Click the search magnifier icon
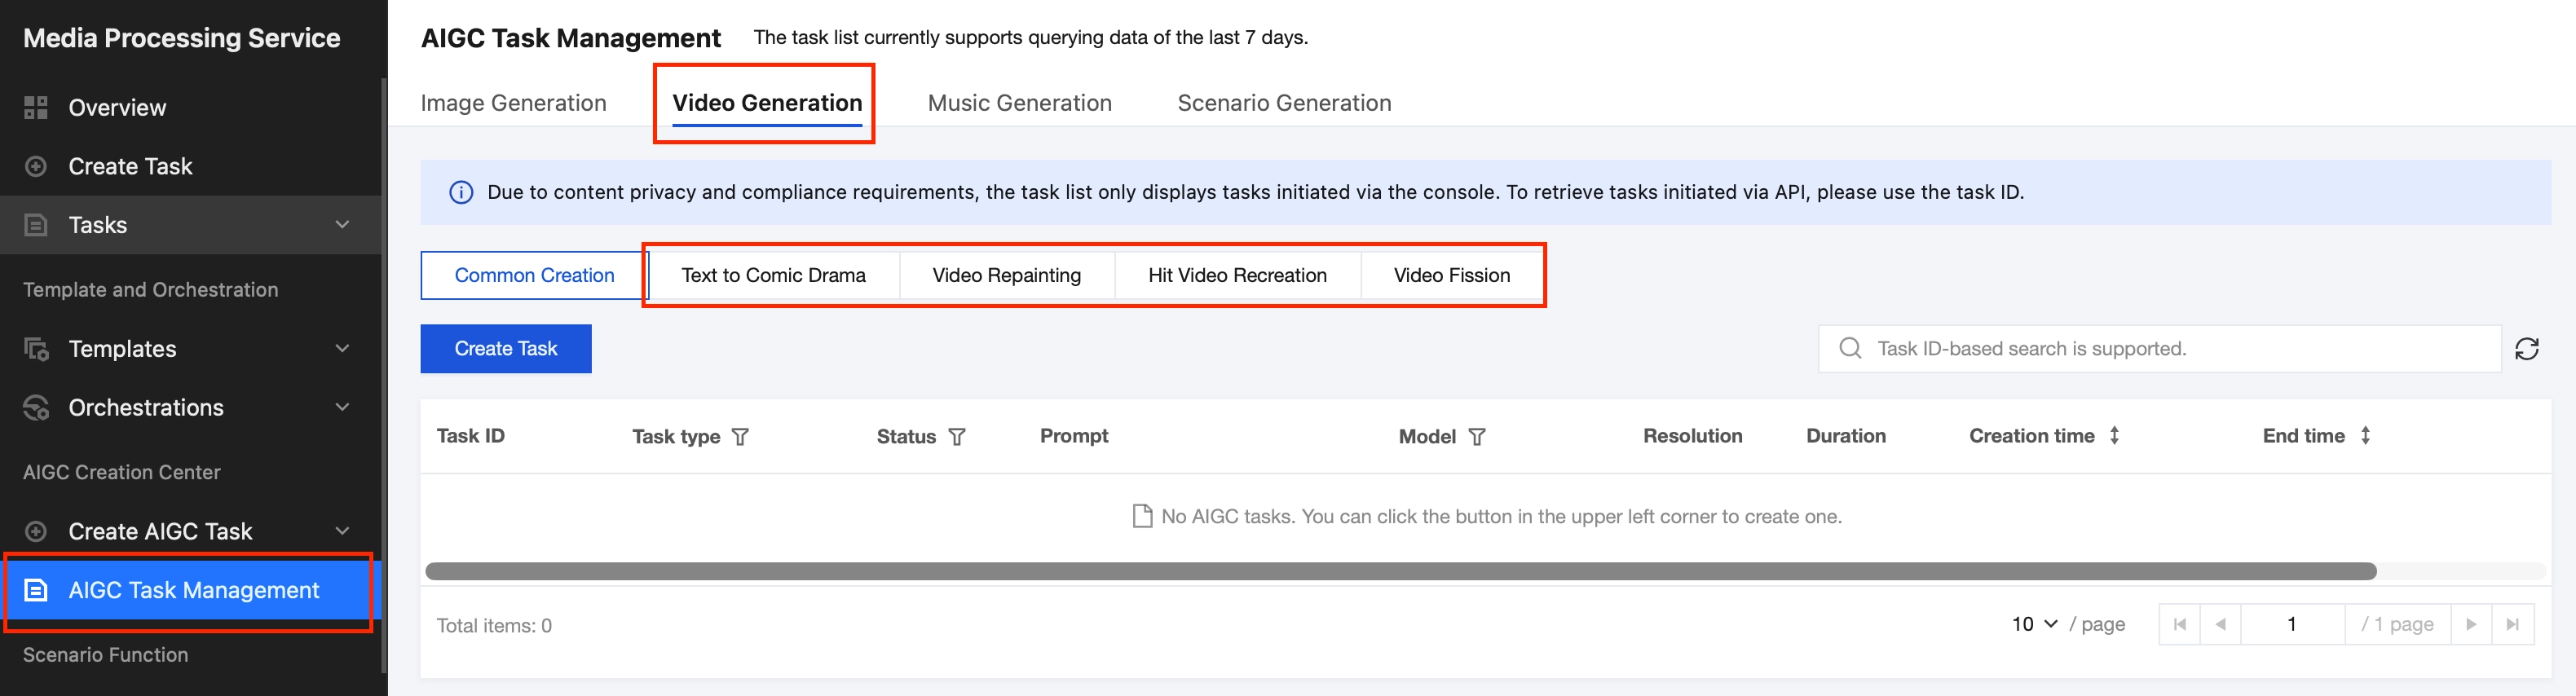 pyautogui.click(x=1851, y=348)
